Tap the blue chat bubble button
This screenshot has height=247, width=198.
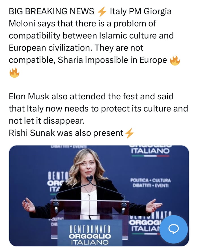coord(173,229)
